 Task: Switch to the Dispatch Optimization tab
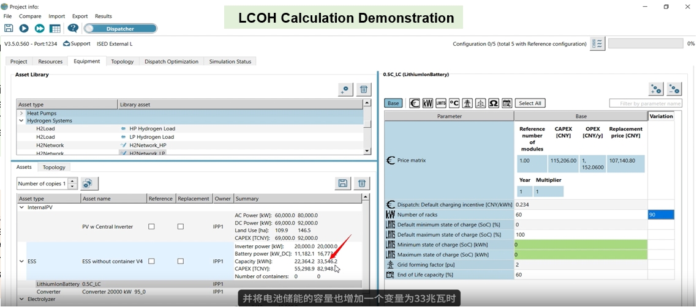tap(171, 62)
